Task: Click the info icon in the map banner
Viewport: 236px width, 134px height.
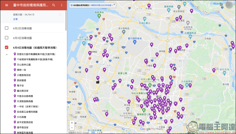Action: pyautogui.click(x=72, y=5)
